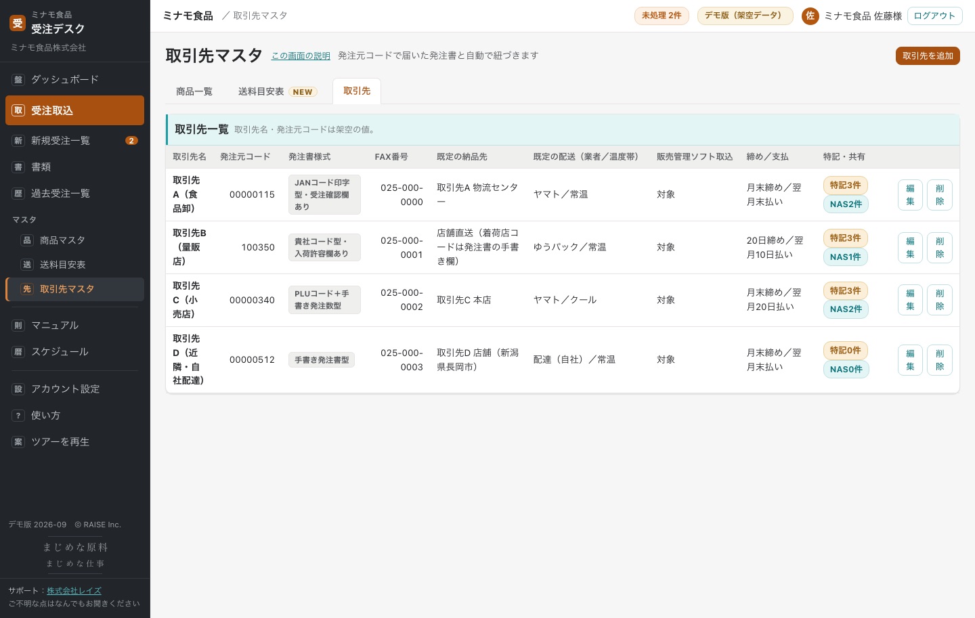Click 編集 for 取引先A row
The height and width of the screenshot is (618, 975).
[x=910, y=195]
